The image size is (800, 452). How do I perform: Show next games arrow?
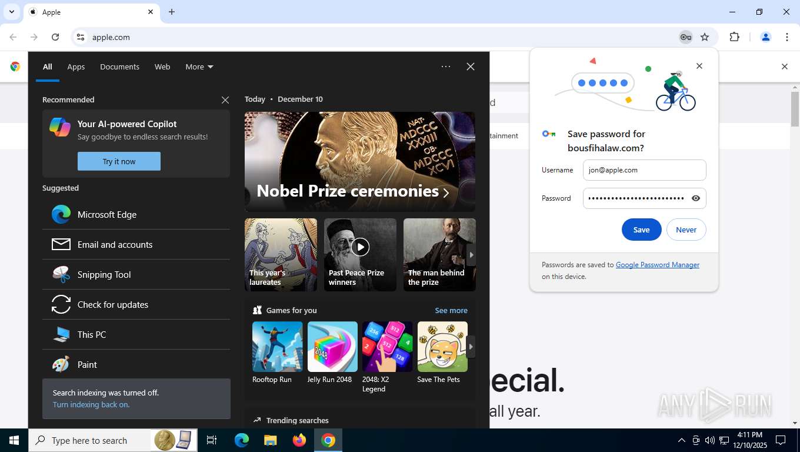tap(471, 347)
